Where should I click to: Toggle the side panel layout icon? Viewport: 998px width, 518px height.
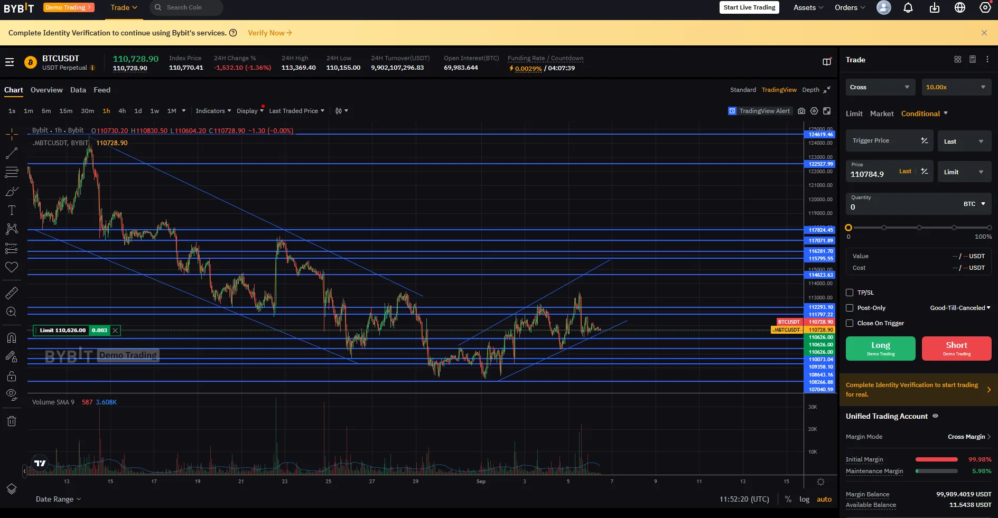point(827,62)
